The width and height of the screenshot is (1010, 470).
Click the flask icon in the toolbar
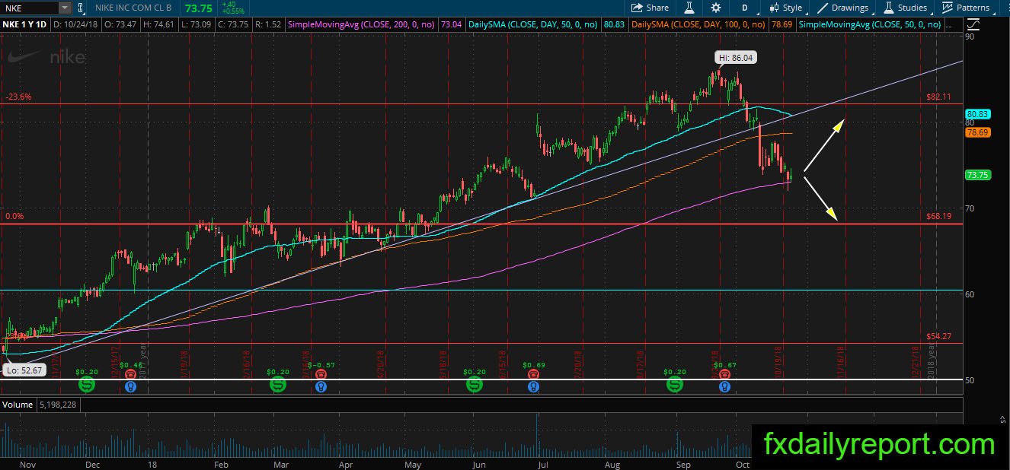pos(689,8)
